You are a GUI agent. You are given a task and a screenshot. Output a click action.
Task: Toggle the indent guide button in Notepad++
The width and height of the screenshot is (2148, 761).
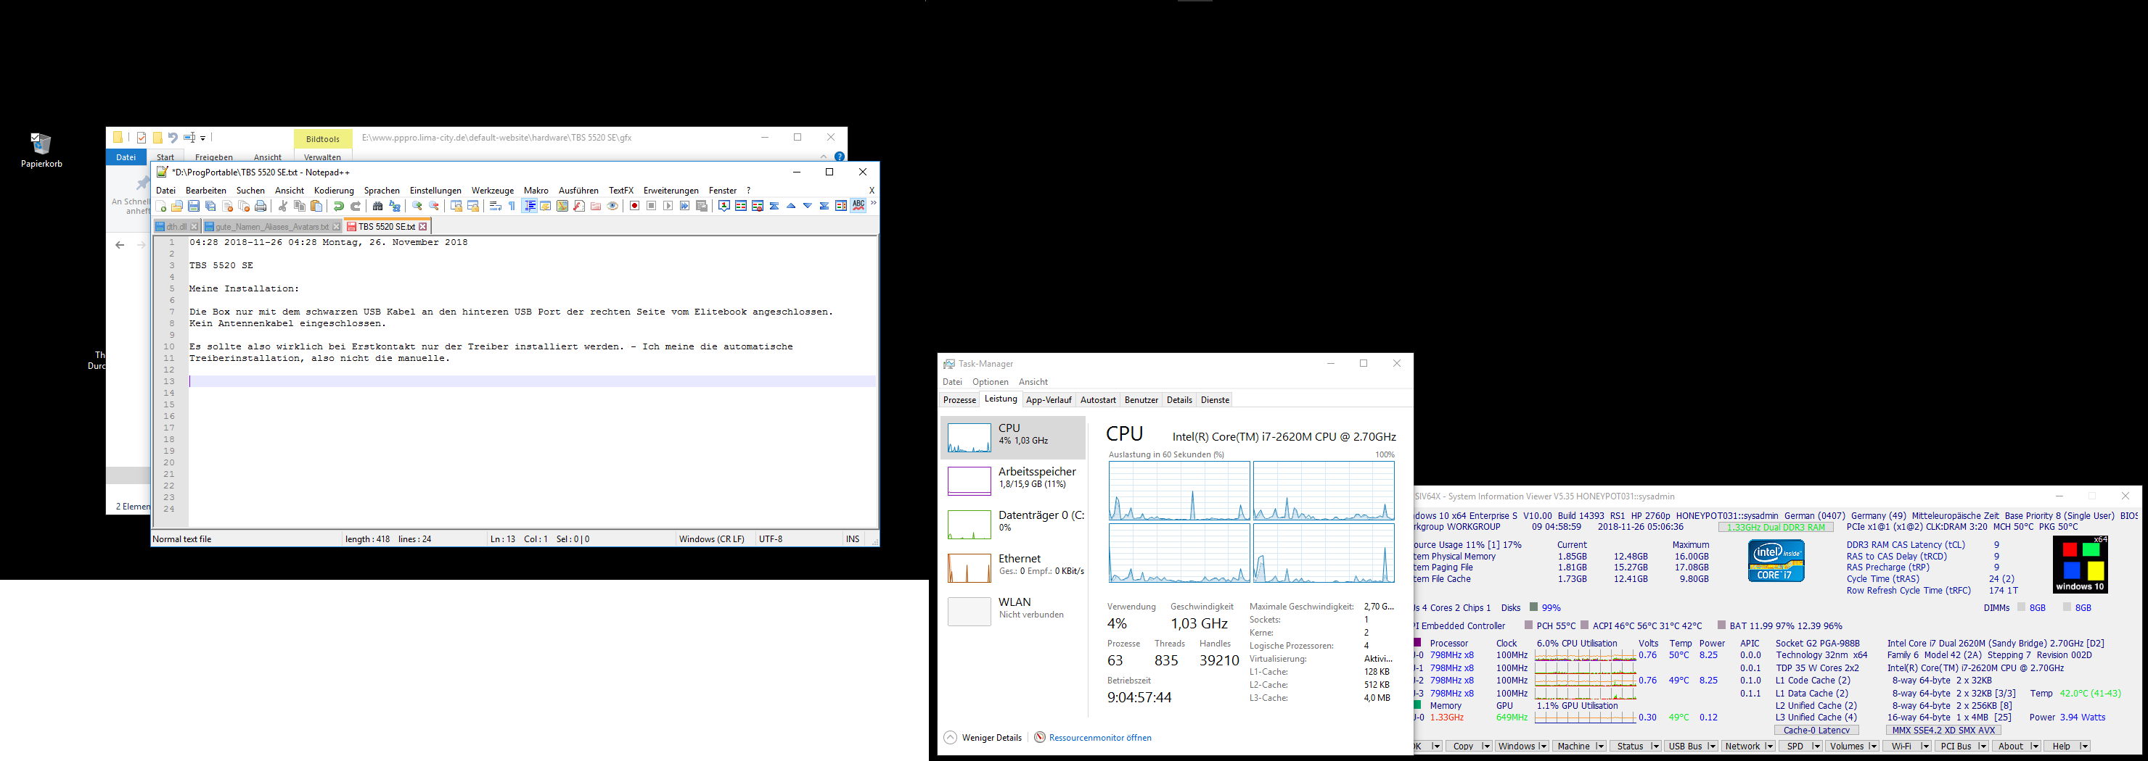pos(530,206)
